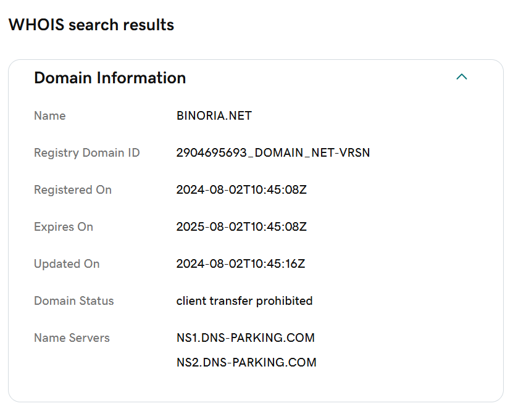Select the 2024-08-02T10:45:08Z registration date

pos(241,190)
